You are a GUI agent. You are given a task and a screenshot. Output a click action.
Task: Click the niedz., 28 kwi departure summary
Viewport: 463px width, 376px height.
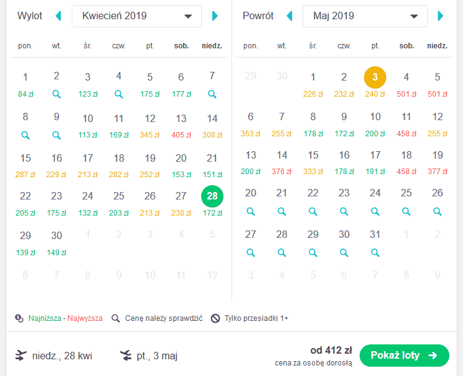(x=53, y=356)
